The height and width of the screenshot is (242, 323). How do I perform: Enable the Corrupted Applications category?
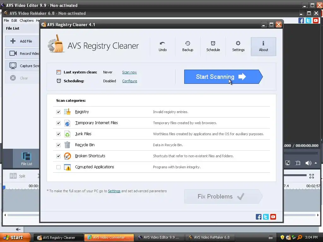coord(58,167)
